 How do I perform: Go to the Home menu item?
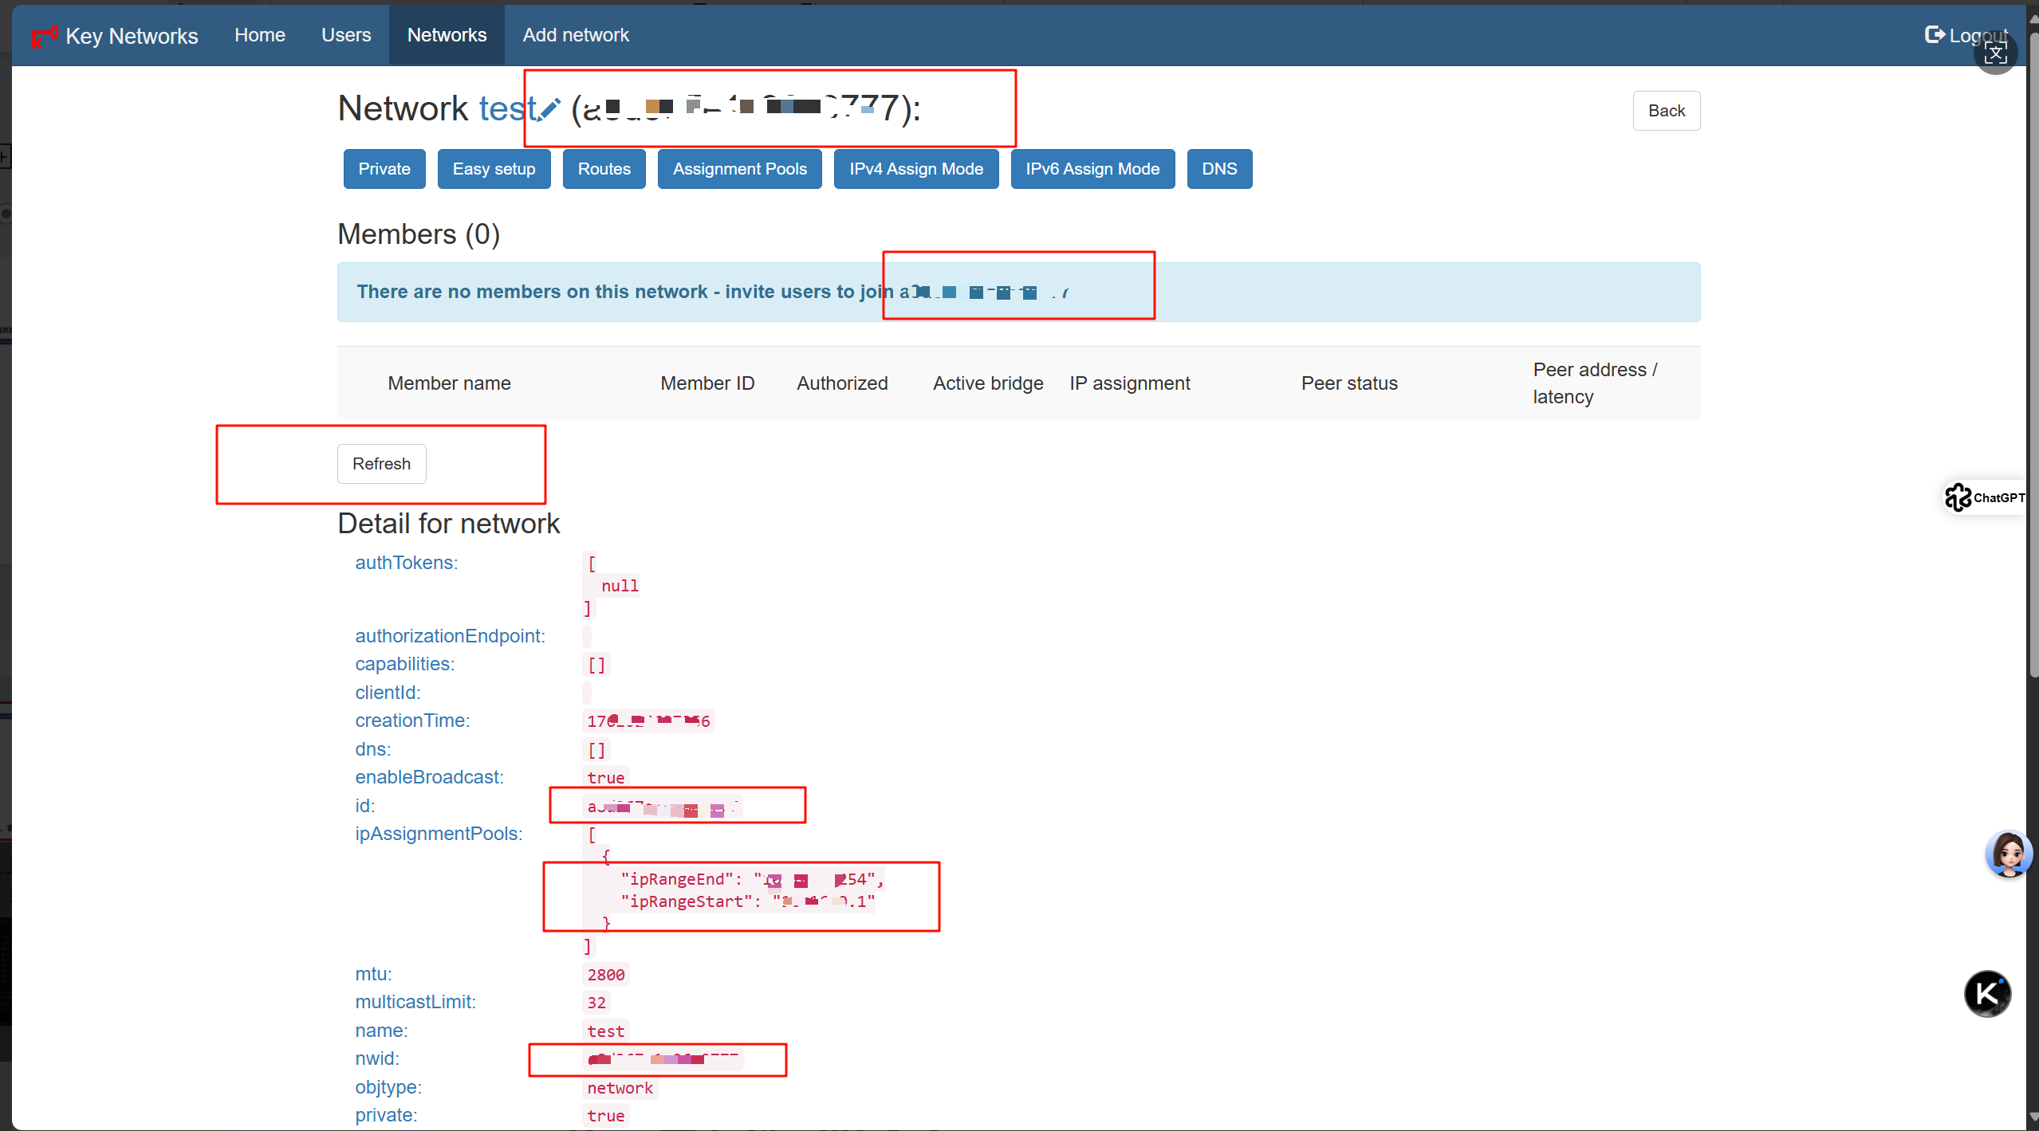tap(259, 35)
